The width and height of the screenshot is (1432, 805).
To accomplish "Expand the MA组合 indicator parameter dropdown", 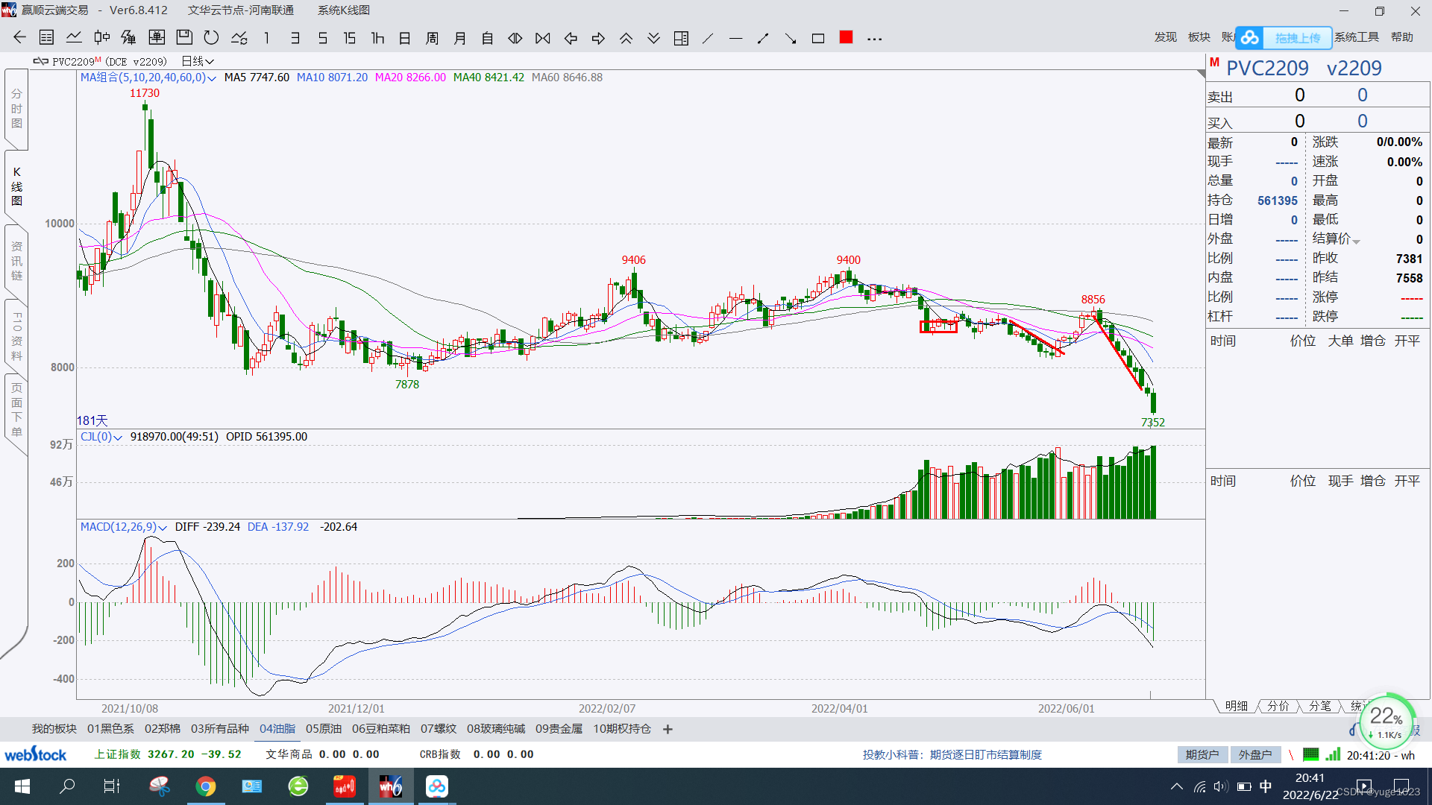I will (212, 78).
